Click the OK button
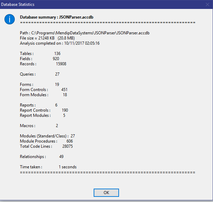 click(106, 193)
